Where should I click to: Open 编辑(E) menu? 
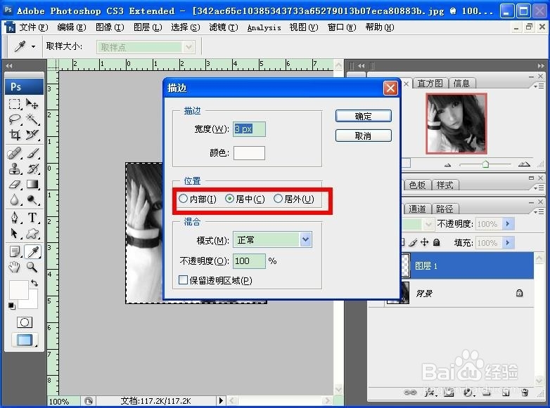[71, 27]
